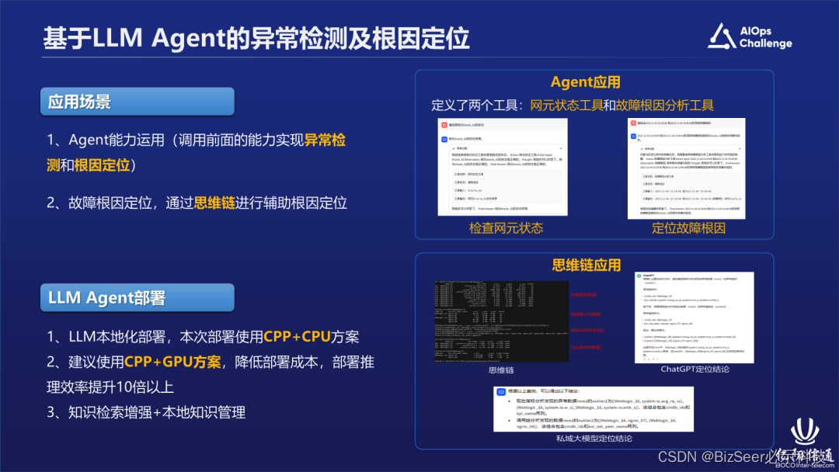Click the AIOps Challenge triangle logo
This screenshot has height=472, width=839.
point(722,36)
